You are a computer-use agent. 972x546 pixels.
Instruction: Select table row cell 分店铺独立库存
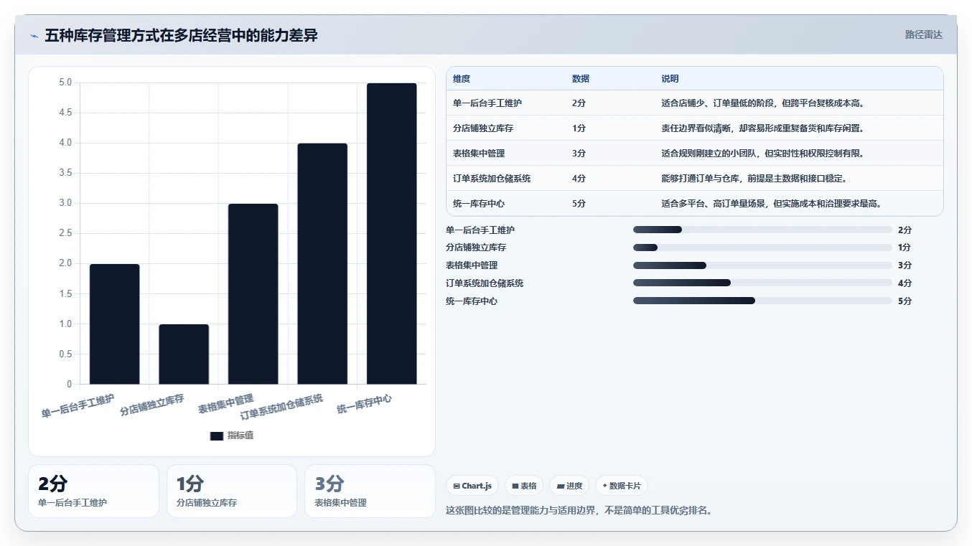(x=483, y=128)
